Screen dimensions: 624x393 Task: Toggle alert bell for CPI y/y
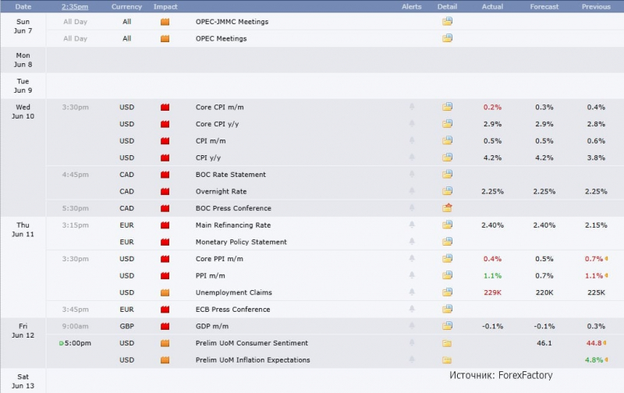pyautogui.click(x=412, y=157)
